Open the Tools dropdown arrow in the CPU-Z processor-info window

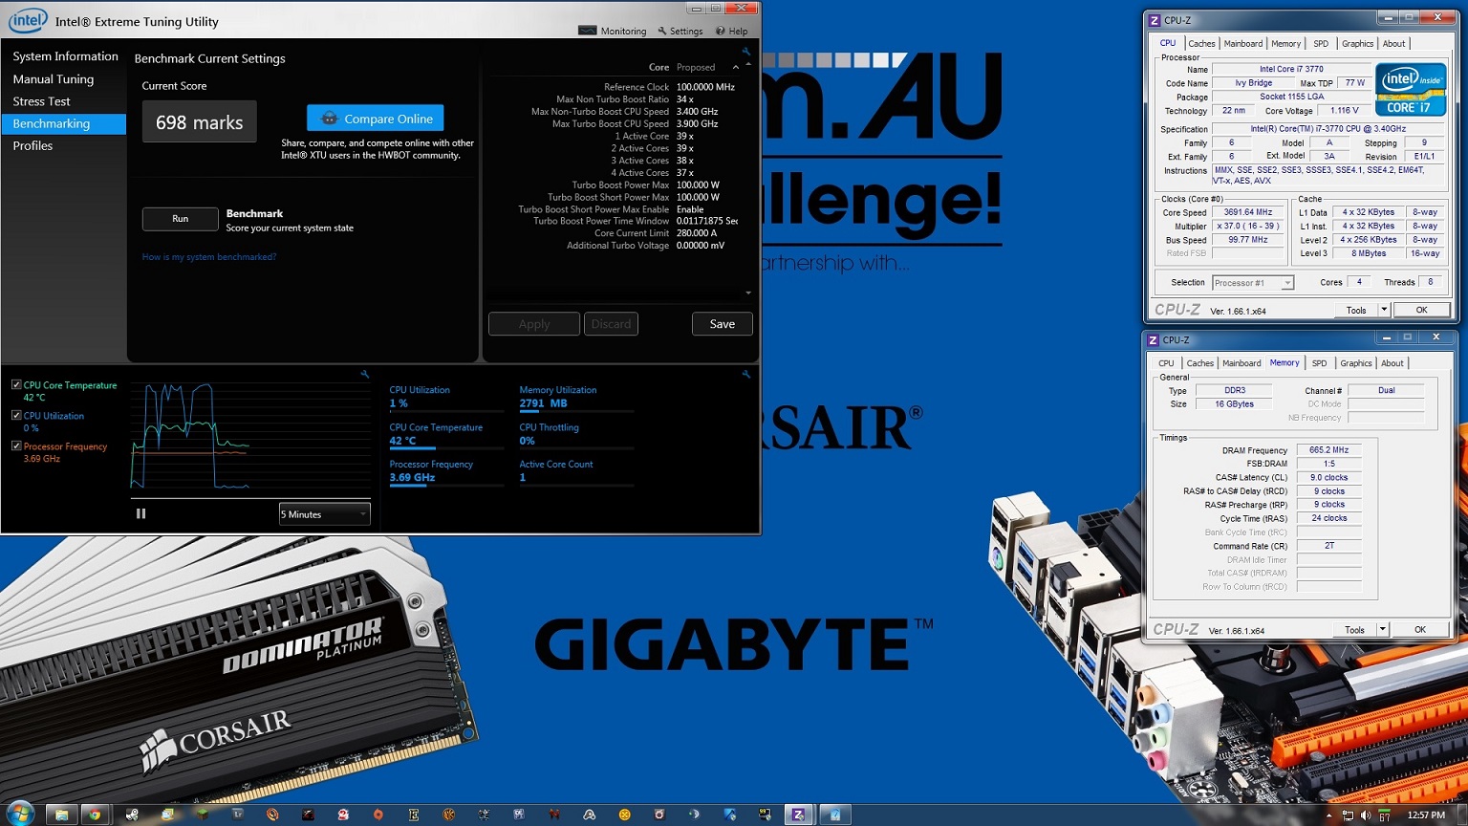point(1383,310)
